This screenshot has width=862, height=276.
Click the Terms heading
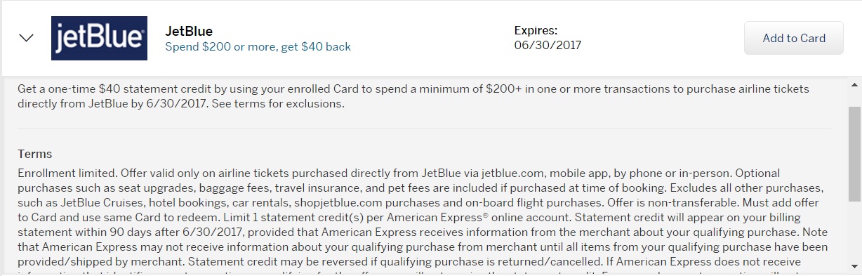(35, 154)
